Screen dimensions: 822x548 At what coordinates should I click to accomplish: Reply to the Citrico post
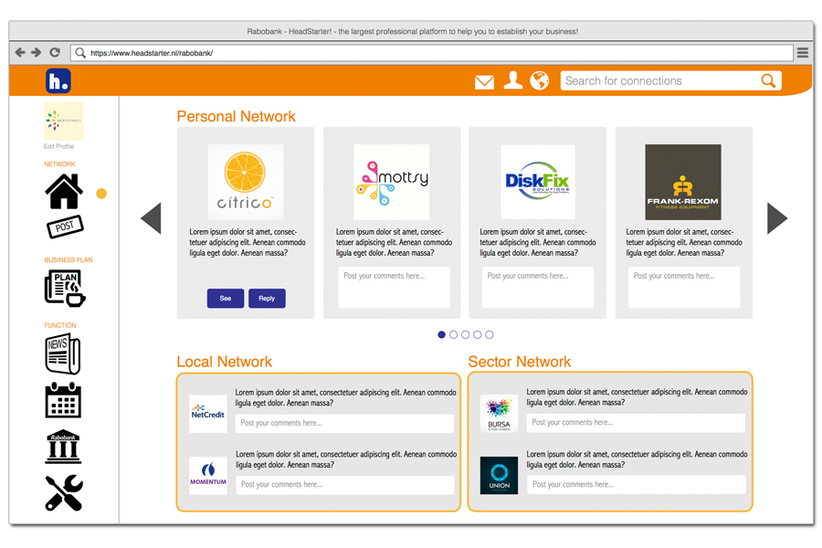[266, 299]
